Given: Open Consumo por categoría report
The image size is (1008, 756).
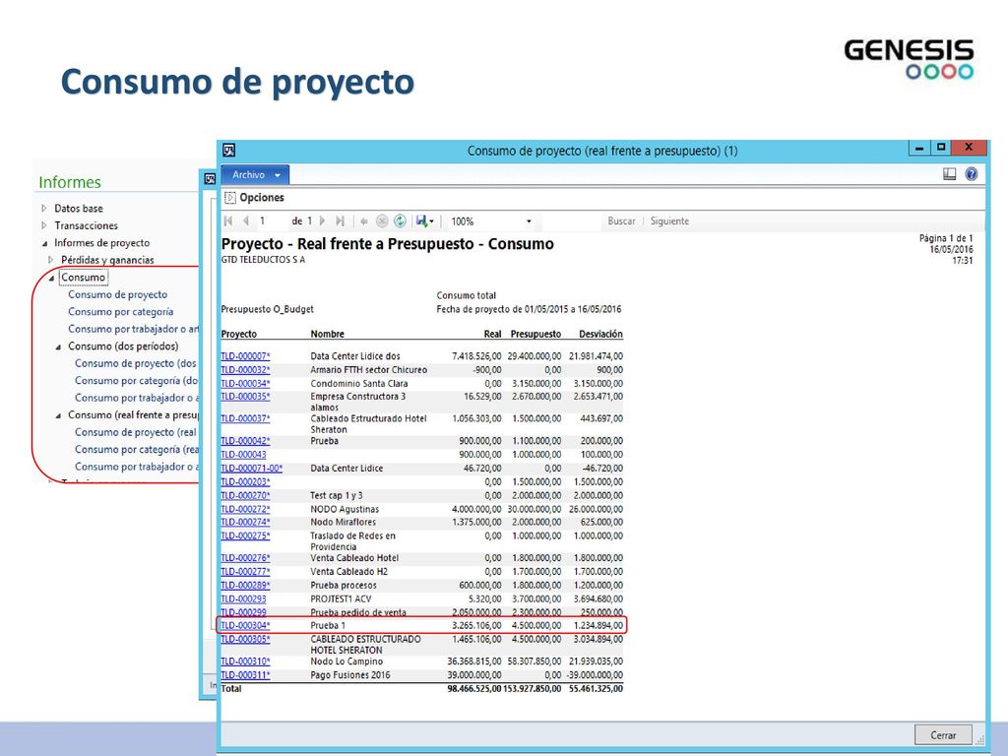Looking at the screenshot, I should [121, 312].
